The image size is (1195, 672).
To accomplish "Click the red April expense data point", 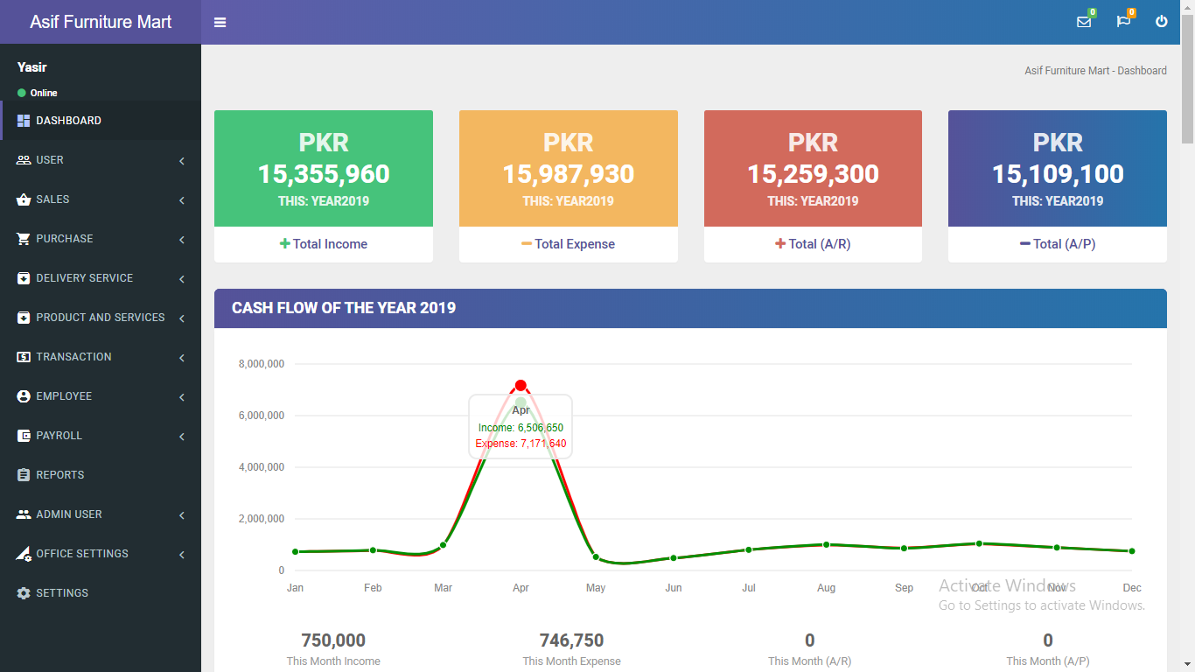I will click(521, 386).
